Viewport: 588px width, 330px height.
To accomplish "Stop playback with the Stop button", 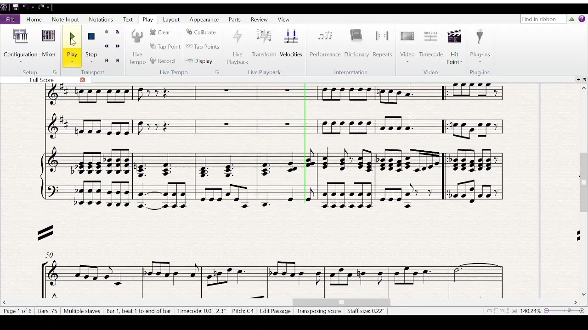I will 91,42.
